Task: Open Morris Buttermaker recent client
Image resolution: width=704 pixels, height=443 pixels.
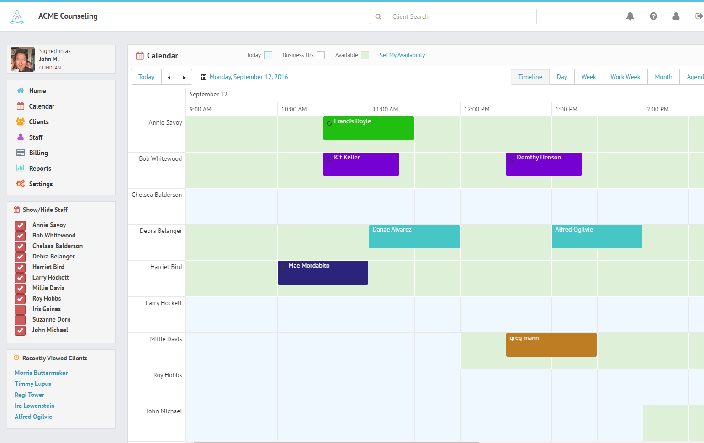Action: pos(41,373)
